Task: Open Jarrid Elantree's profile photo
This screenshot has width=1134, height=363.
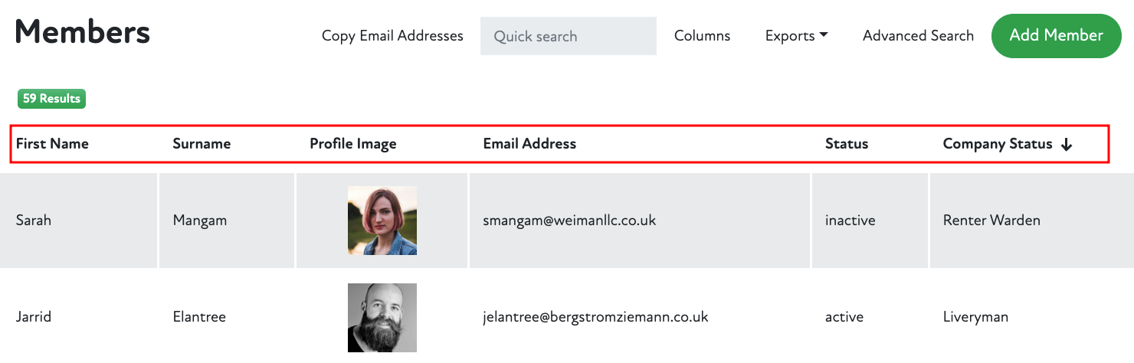Action: click(x=382, y=317)
